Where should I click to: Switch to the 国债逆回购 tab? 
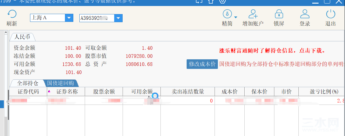pyautogui.click(x=60, y=83)
